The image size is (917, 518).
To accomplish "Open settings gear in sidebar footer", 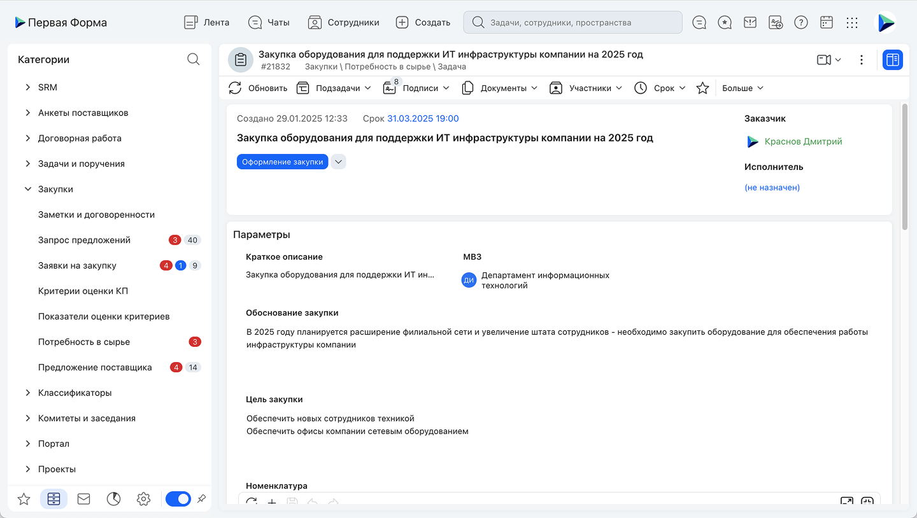I will pos(143,499).
